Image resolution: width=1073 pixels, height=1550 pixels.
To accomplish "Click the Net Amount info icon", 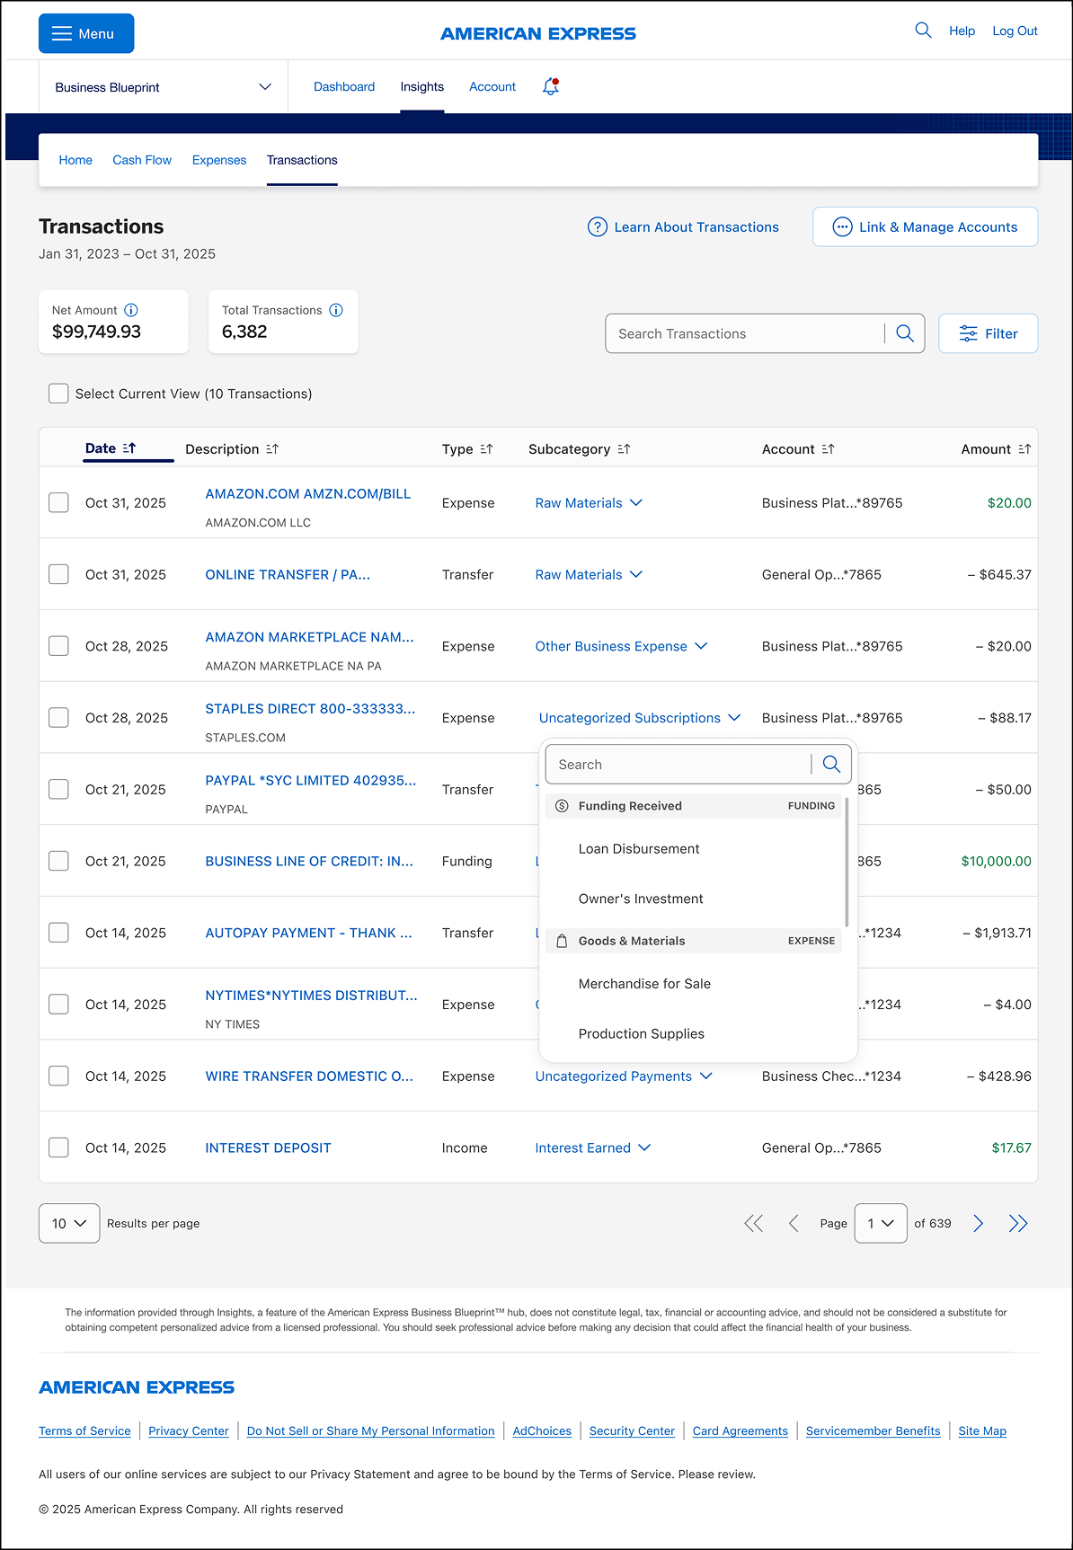I will [x=131, y=310].
